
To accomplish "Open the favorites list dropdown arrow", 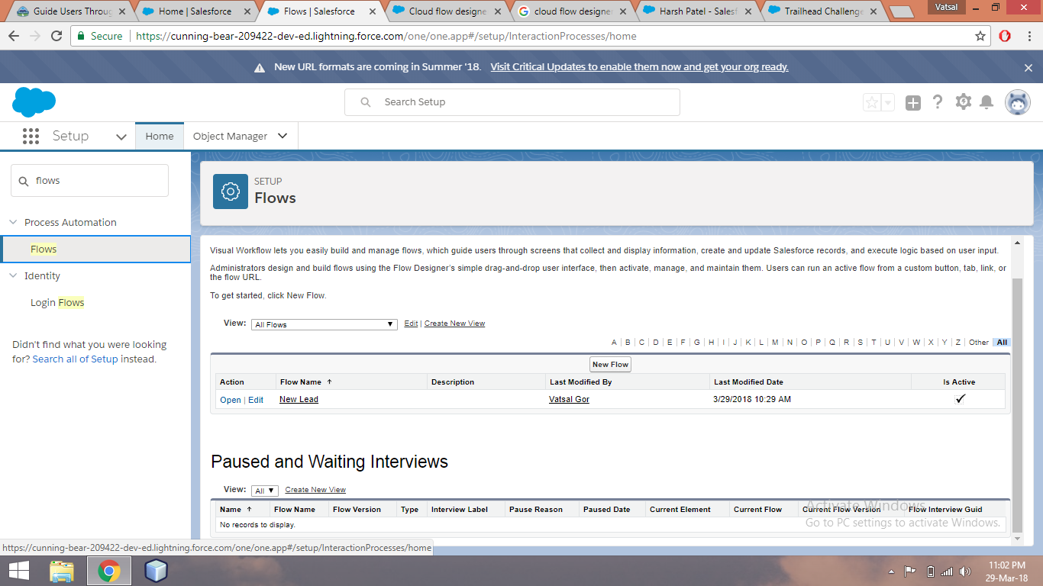I will click(888, 102).
